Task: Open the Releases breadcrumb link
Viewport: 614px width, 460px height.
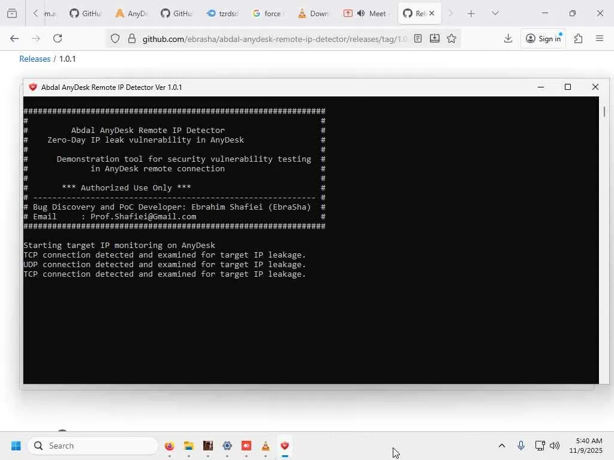Action: pyautogui.click(x=35, y=59)
